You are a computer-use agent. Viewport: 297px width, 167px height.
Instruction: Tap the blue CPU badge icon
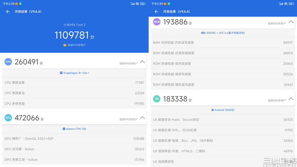tap(8, 62)
